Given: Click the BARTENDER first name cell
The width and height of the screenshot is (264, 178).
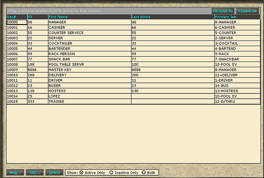Looking at the screenshot, I should [x=90, y=49].
